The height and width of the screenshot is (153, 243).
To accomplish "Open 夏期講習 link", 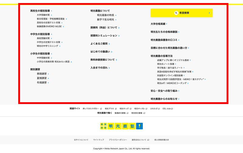I will (x=42, y=78).
